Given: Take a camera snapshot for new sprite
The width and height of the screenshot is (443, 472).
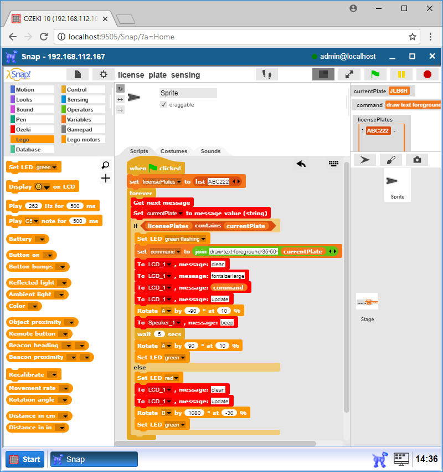Looking at the screenshot, I should point(417,160).
